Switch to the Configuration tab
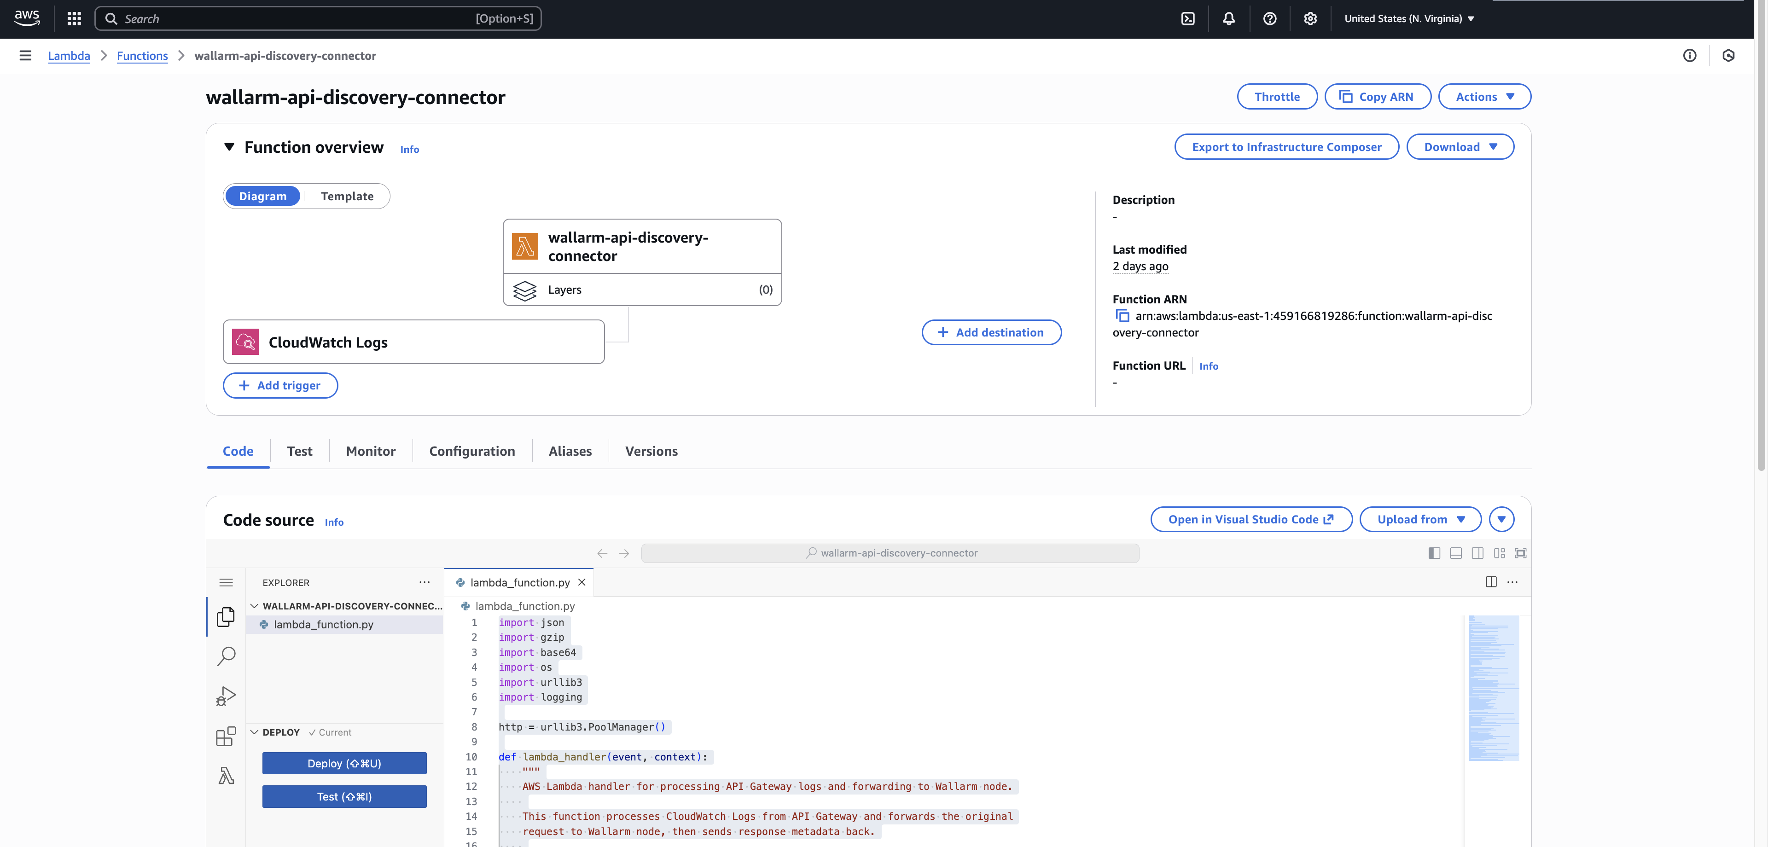This screenshot has height=847, width=1768. 472,451
